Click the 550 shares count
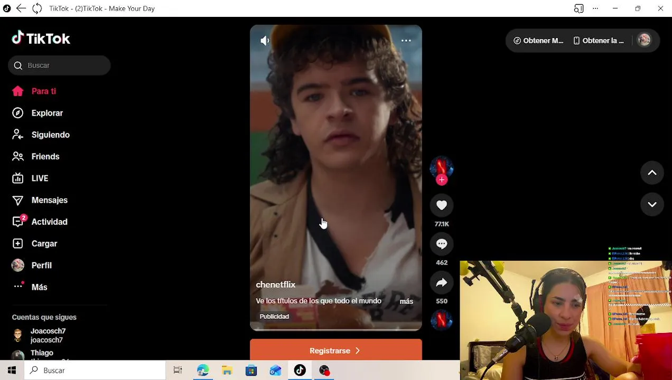672x380 pixels. (x=442, y=301)
